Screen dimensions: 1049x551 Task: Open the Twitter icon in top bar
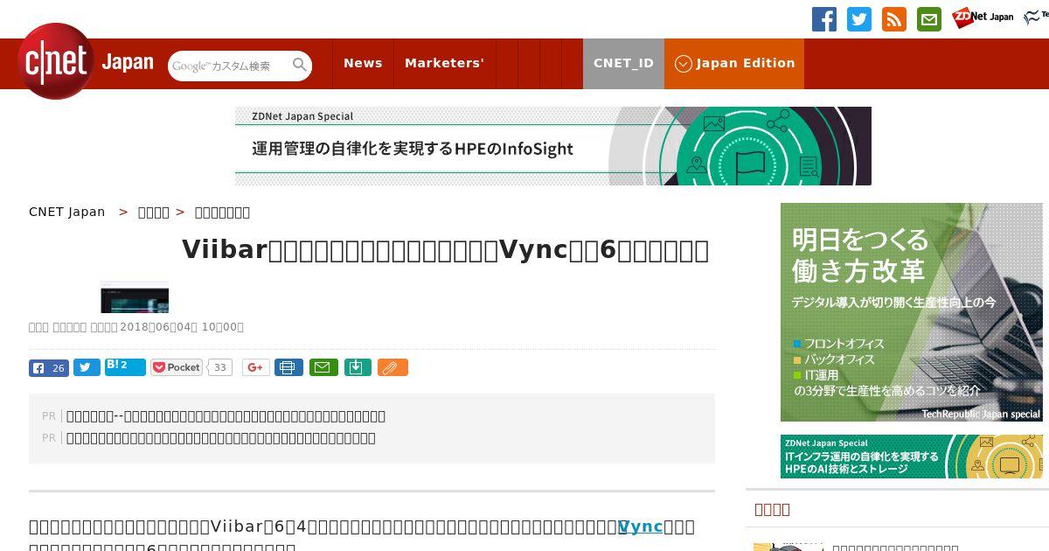[859, 19]
